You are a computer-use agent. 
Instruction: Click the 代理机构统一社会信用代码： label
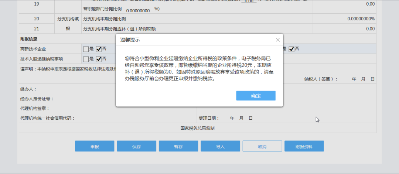48,118
